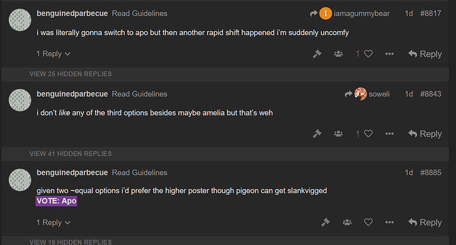
Task: Click the group icon on post #8885
Action: [x=347, y=223]
